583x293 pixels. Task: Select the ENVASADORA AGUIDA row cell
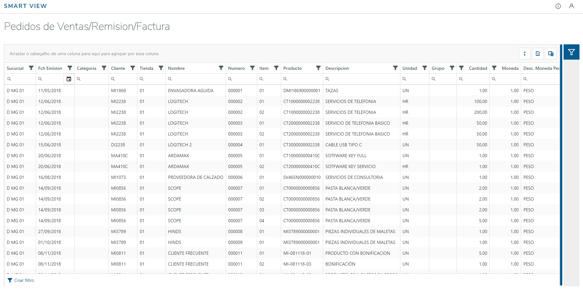tap(191, 91)
